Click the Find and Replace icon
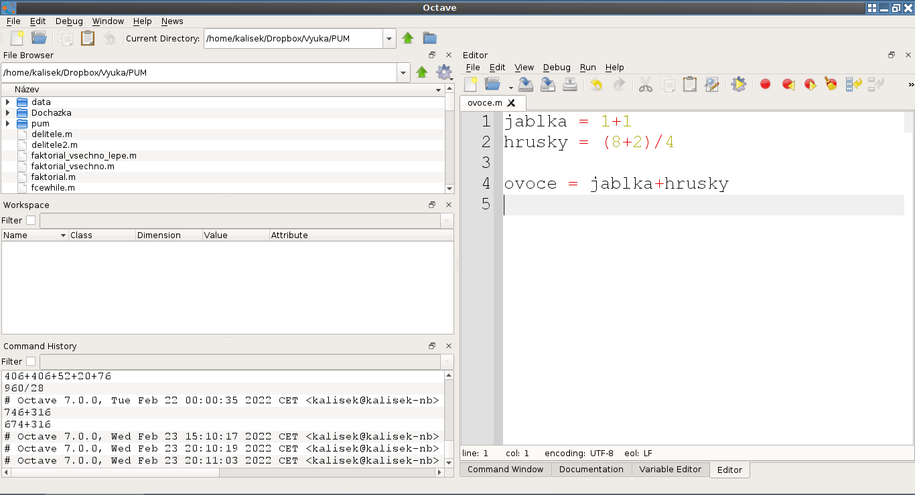Viewport: 915px width, 495px height. pyautogui.click(x=712, y=84)
